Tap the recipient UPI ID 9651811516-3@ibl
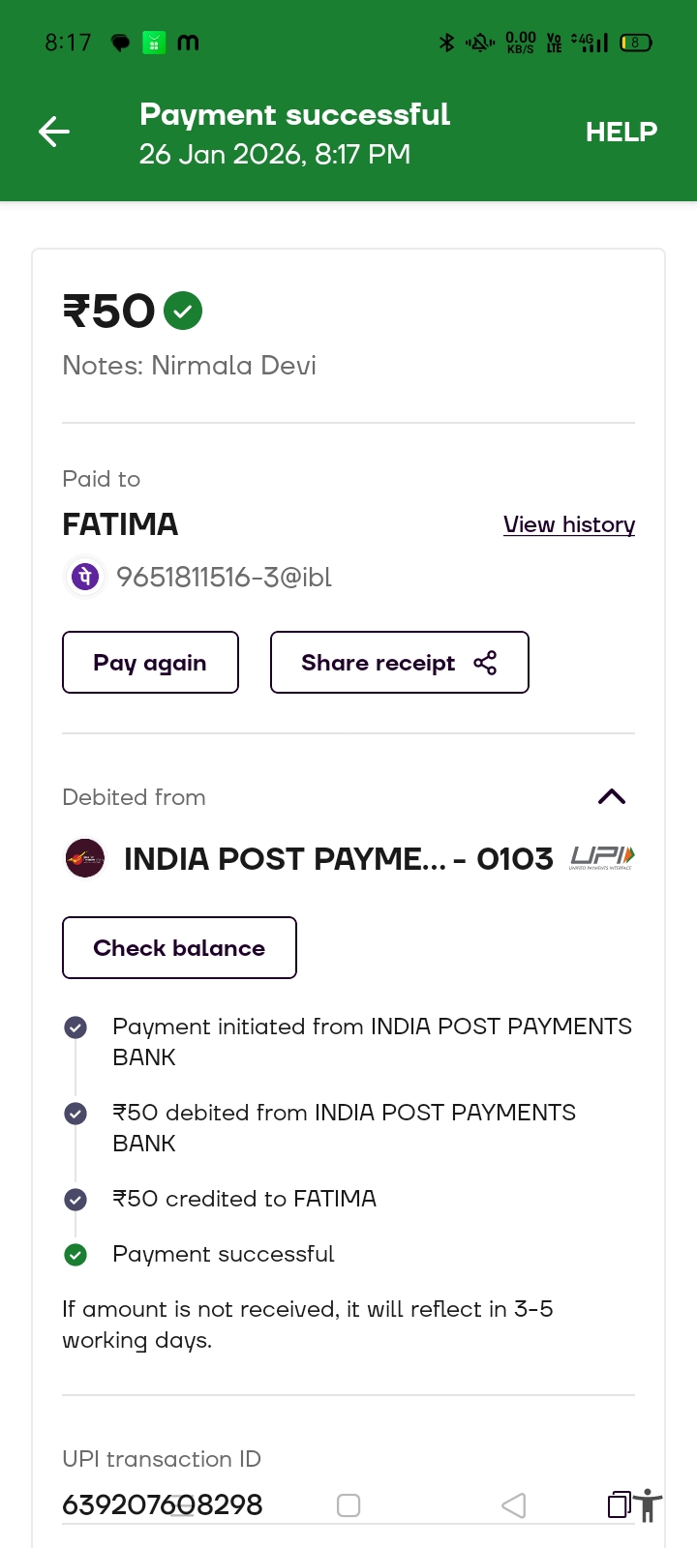 pyautogui.click(x=224, y=578)
